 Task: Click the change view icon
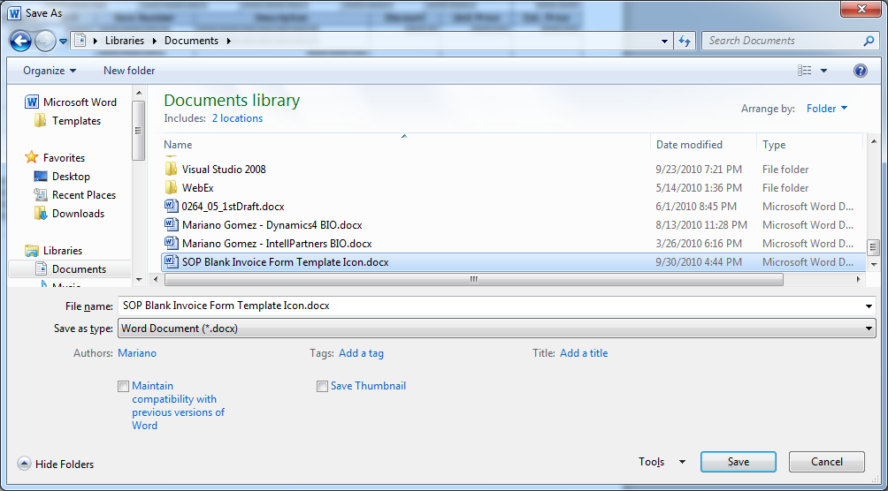[804, 70]
